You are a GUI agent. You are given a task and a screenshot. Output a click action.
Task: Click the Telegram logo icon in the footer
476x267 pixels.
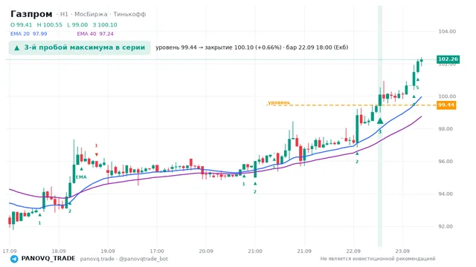pyautogui.click(x=14, y=259)
